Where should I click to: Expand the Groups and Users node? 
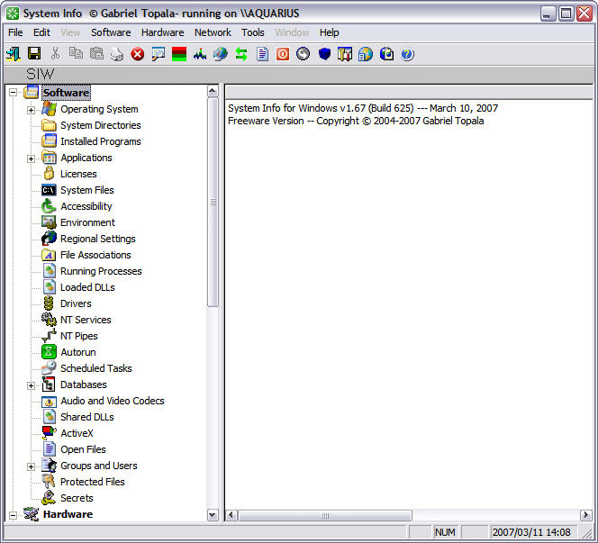pos(31,466)
